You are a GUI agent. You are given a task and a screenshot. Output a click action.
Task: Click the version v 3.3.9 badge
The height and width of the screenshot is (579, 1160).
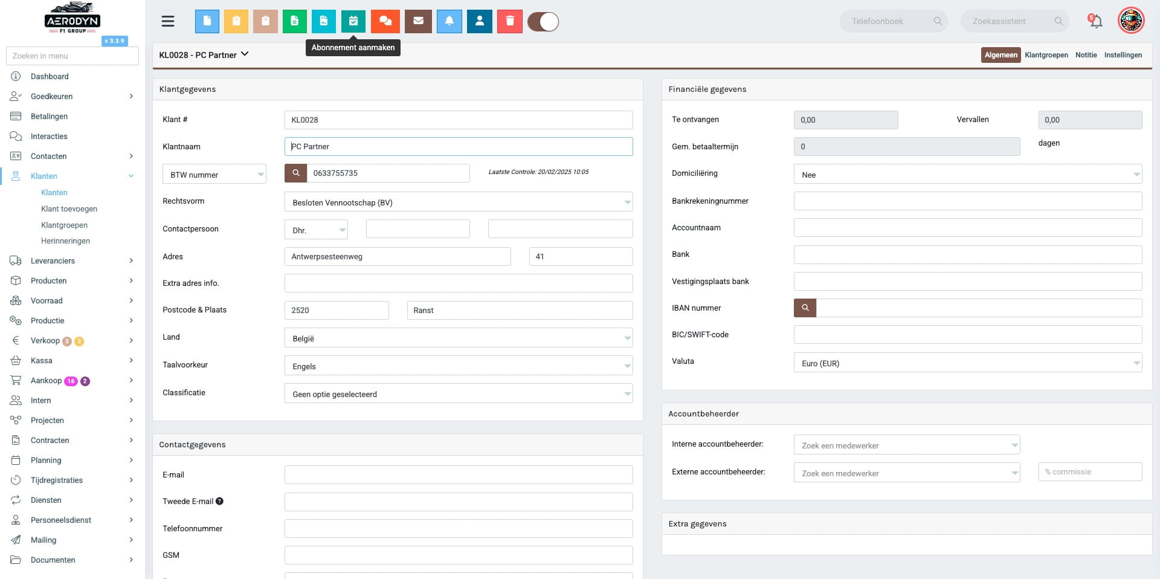(x=114, y=41)
